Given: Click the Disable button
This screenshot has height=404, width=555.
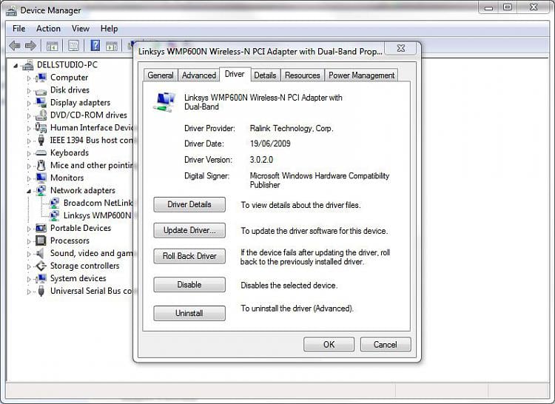Looking at the screenshot, I should (x=189, y=285).
